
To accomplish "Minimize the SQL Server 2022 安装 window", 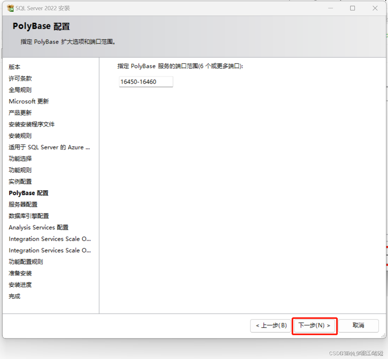I will 330,8.
